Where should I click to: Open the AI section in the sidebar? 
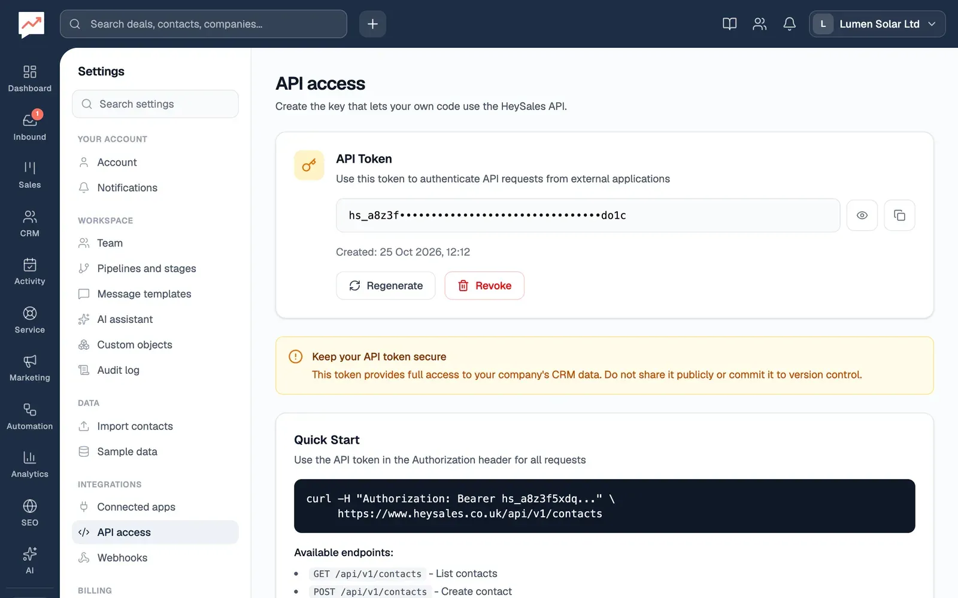[x=29, y=561]
